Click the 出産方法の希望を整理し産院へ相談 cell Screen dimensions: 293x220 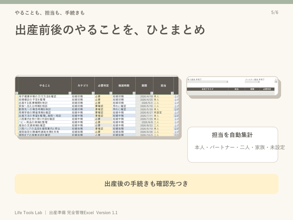coord(45,116)
